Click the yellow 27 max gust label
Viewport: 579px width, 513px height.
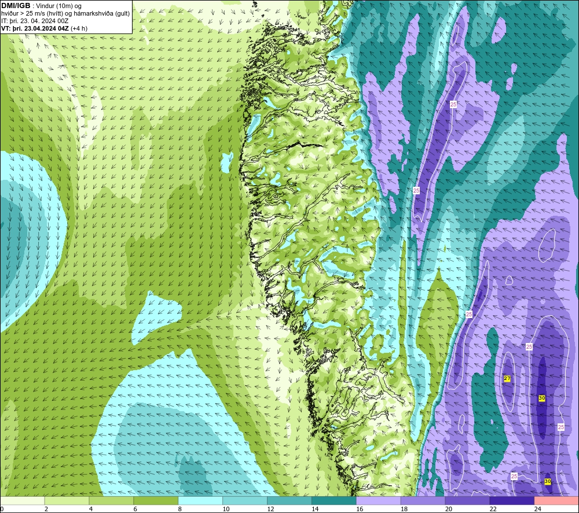pos(507,379)
